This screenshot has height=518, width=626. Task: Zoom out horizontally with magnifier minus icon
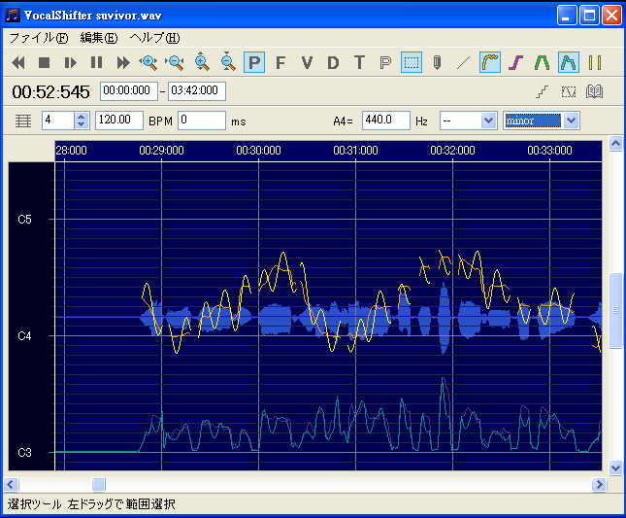tap(175, 63)
